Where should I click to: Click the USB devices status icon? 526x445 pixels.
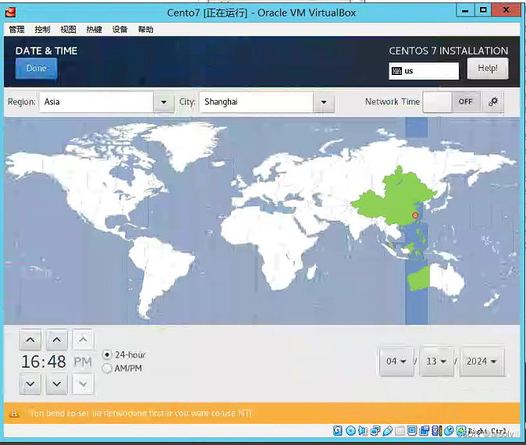[387, 431]
